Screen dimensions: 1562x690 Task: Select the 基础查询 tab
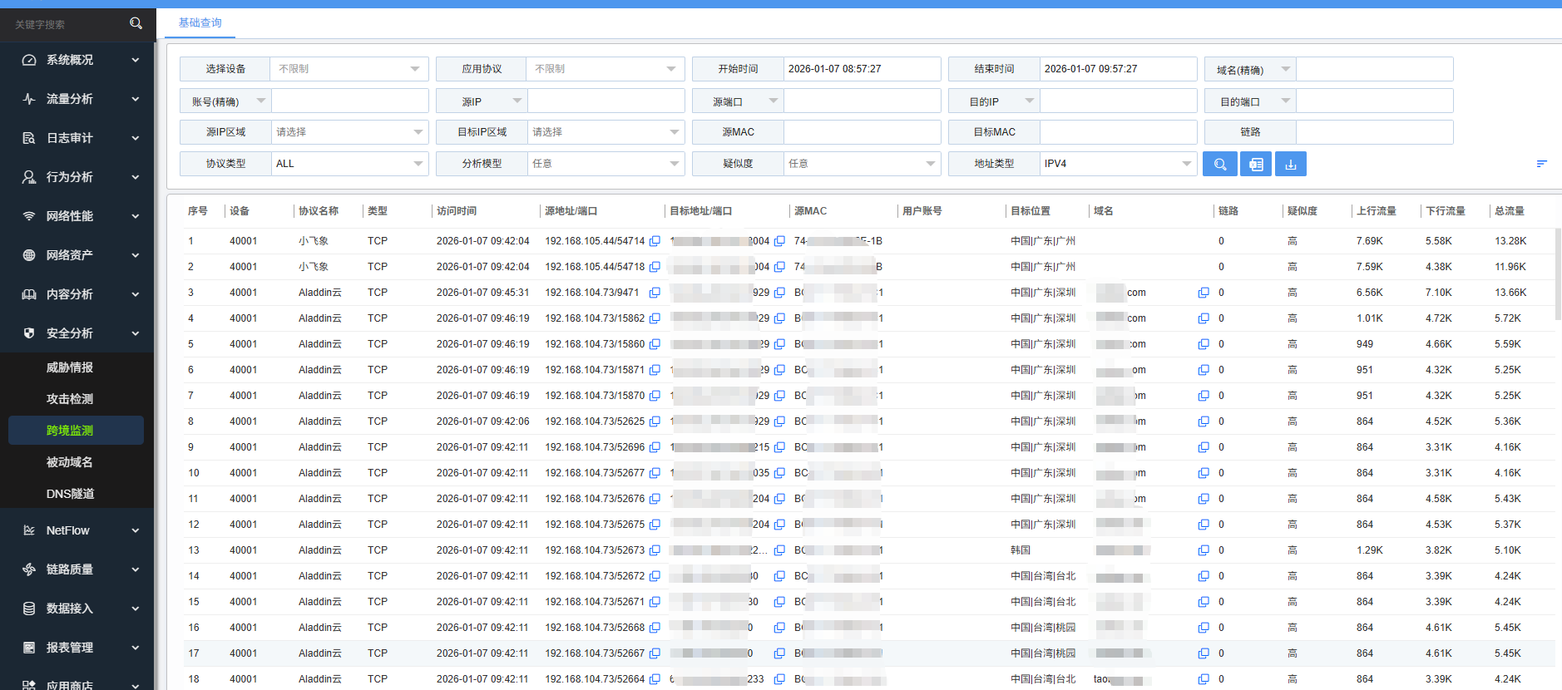[200, 22]
